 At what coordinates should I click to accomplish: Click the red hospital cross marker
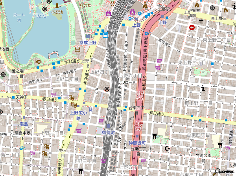[x=192, y=27]
